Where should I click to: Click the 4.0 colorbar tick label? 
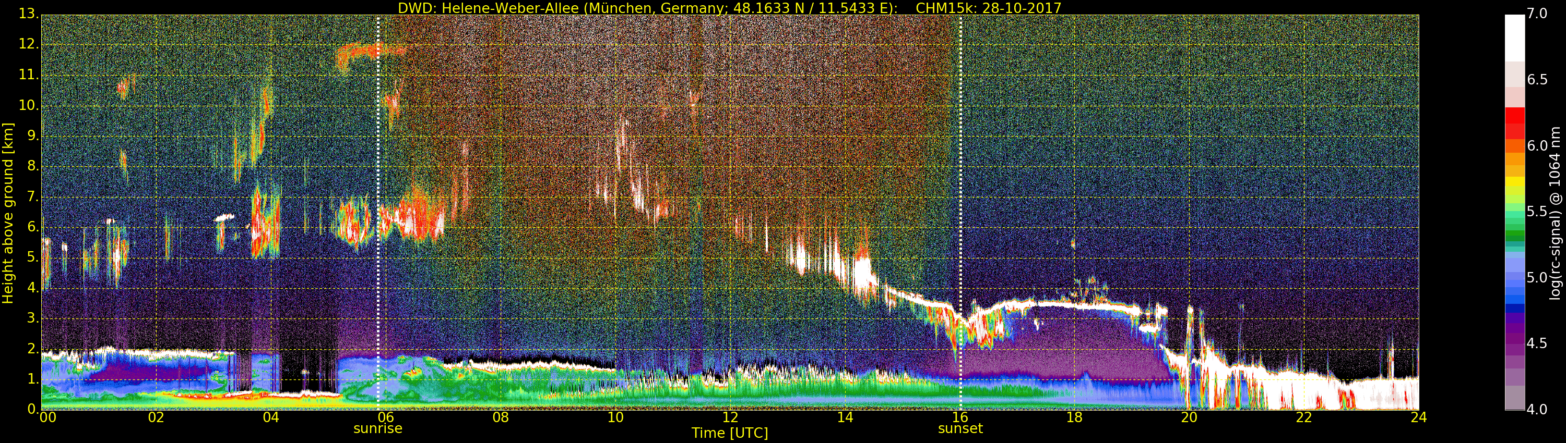click(1537, 410)
